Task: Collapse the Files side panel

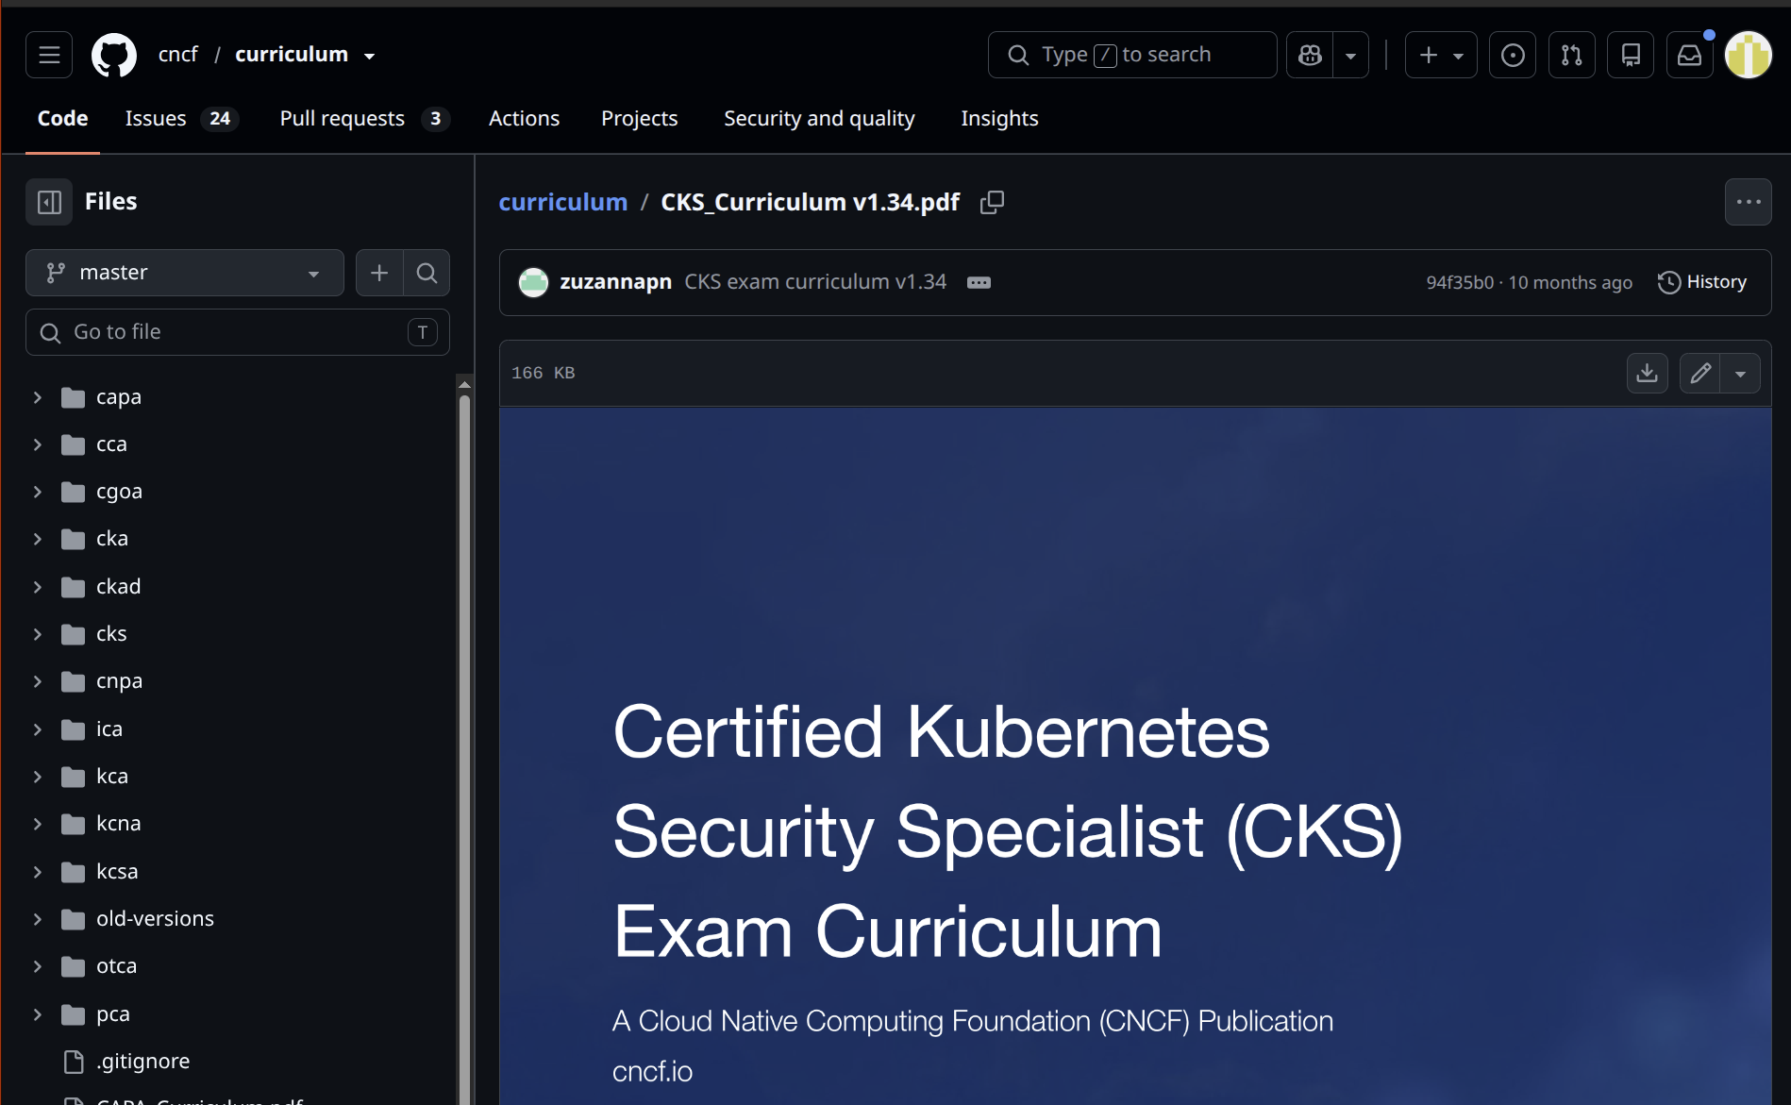Action: [x=49, y=202]
